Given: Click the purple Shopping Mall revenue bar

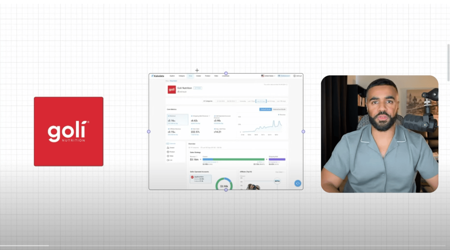Looking at the screenshot, I should coord(277,159).
